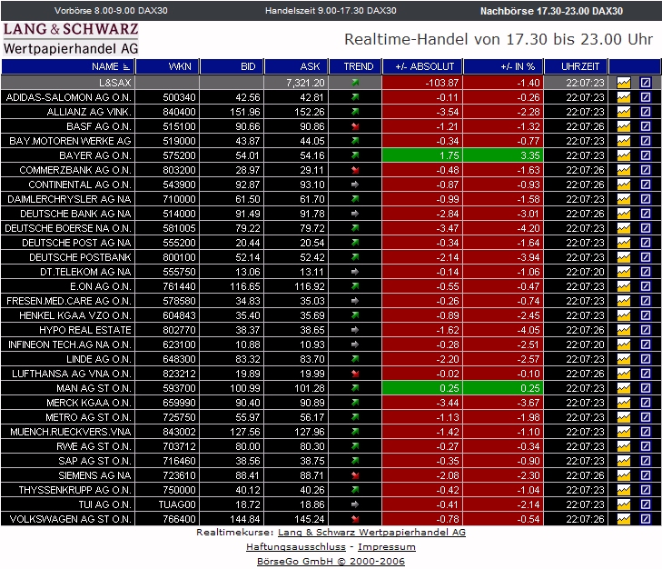Click the sort icon beside NAME header
The width and height of the screenshot is (662, 569).
click(126, 66)
